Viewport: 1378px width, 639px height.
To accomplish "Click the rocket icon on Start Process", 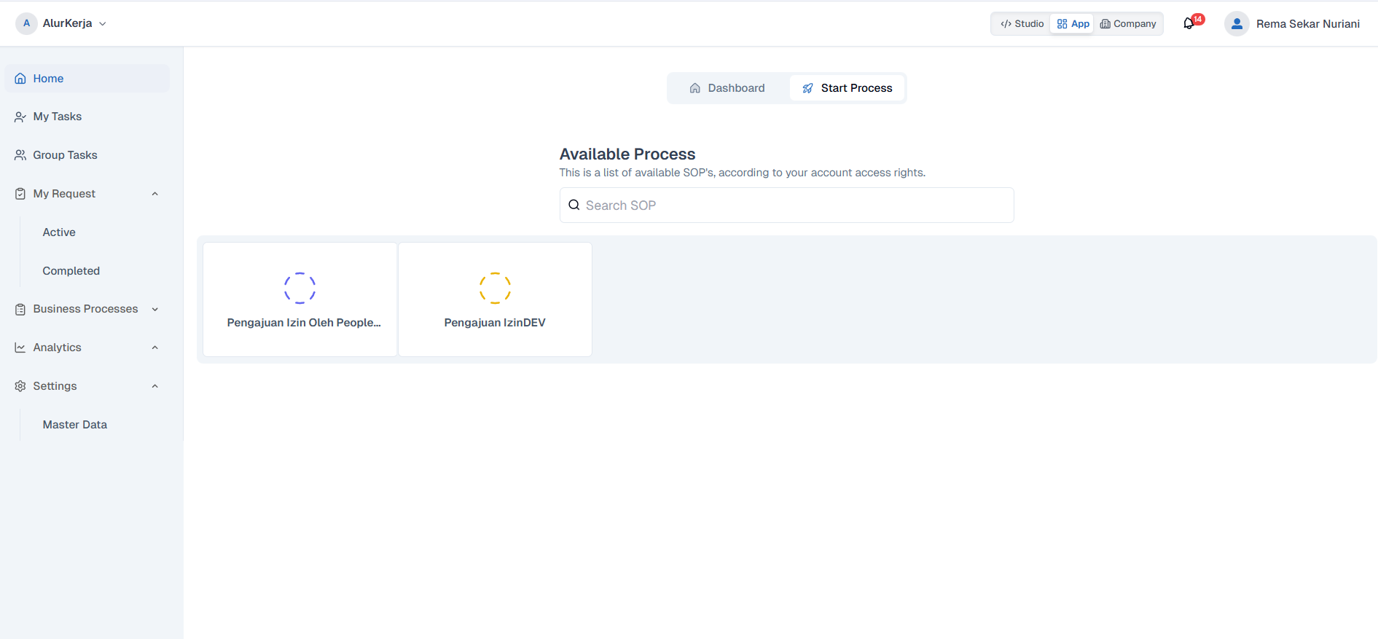I will click(807, 88).
